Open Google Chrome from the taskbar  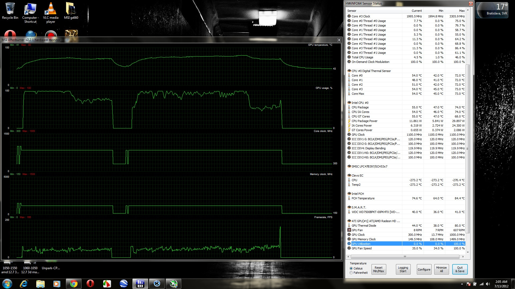(x=73, y=284)
